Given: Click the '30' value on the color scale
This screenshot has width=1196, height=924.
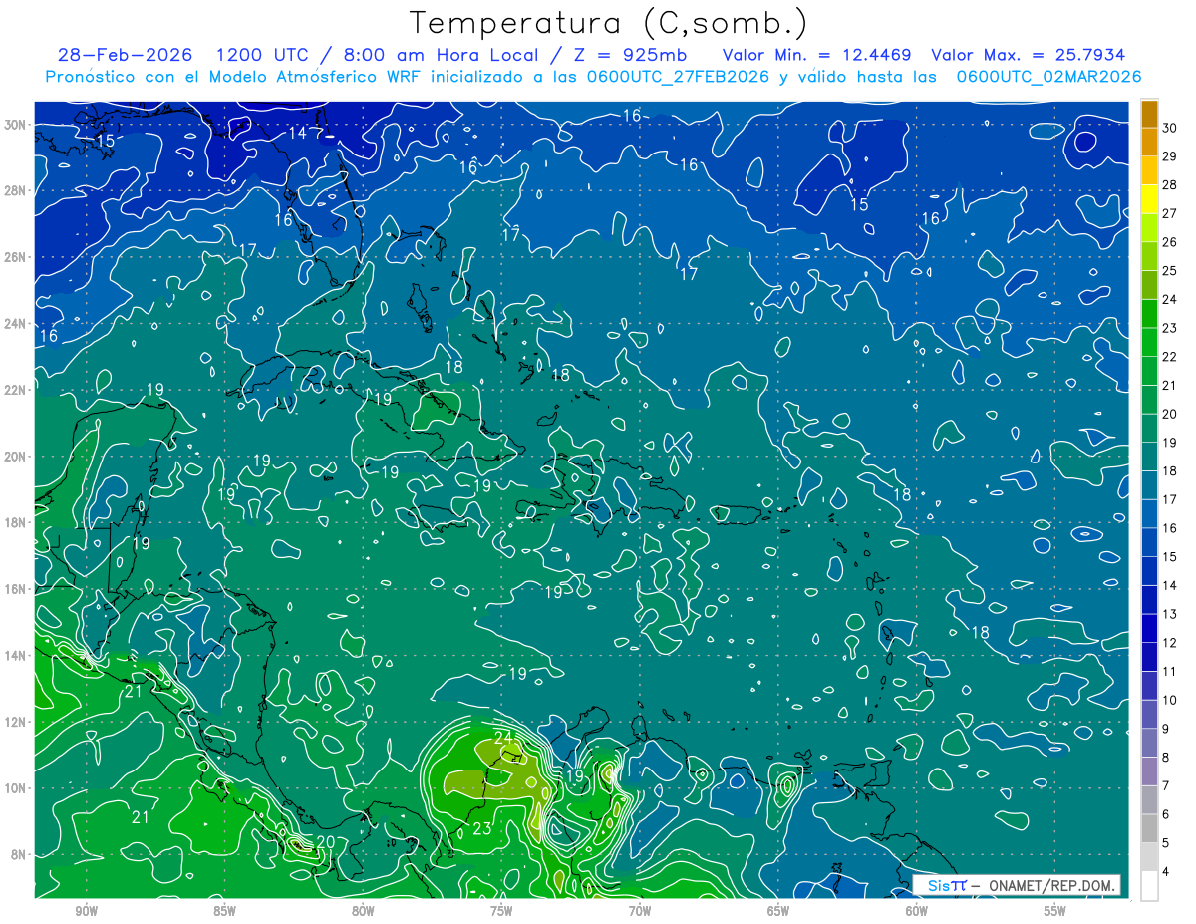Looking at the screenshot, I should point(1170,128).
